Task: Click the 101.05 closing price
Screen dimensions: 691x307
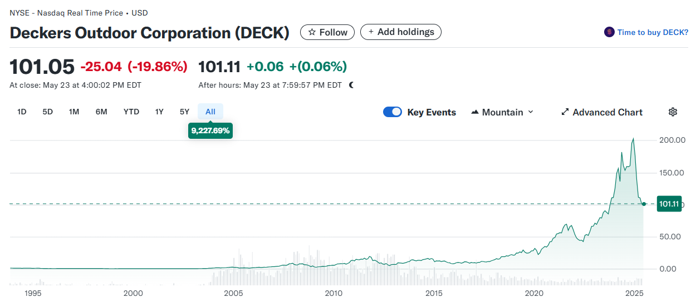Action: [42, 67]
